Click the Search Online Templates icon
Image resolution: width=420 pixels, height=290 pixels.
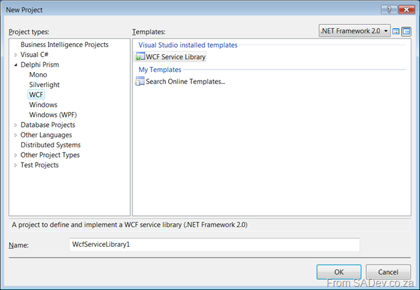tap(140, 81)
